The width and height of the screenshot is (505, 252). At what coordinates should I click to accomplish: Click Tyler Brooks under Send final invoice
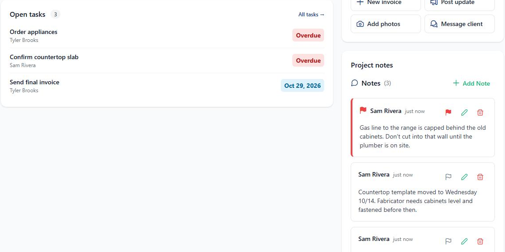(24, 90)
